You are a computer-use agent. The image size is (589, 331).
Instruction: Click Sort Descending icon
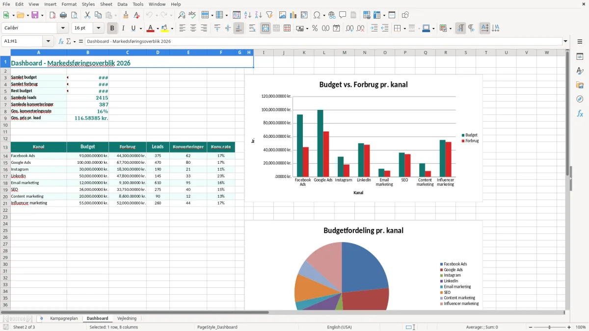258,15
